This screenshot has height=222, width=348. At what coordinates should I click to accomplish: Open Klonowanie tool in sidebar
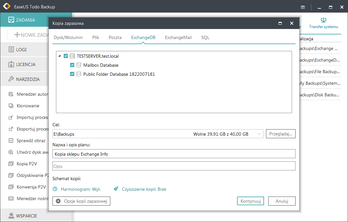pyautogui.click(x=28, y=106)
